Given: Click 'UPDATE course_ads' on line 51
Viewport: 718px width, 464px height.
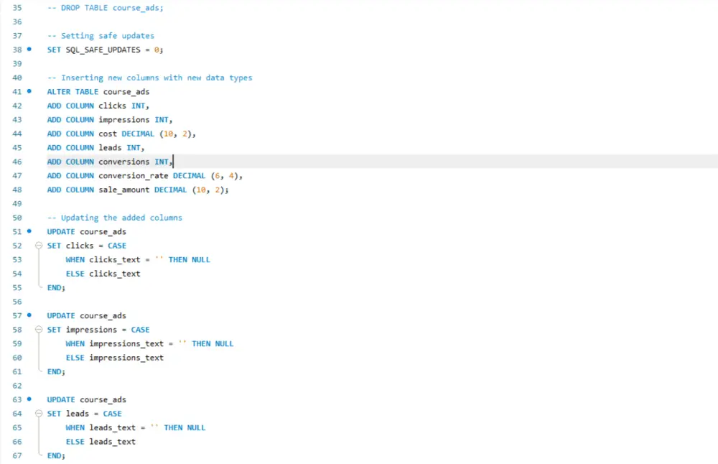Looking at the screenshot, I should tap(87, 232).
